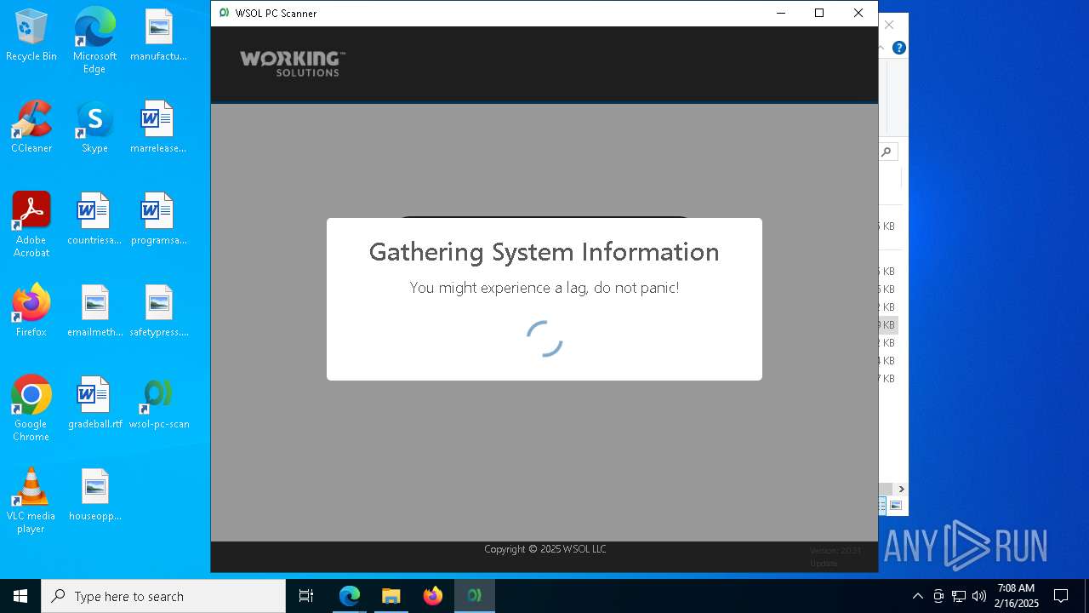
Task: Open Microsoft Edge from the taskbar
Action: (x=350, y=596)
